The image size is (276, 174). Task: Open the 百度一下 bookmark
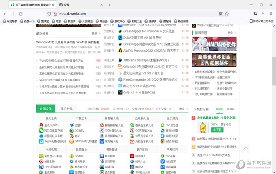point(27,21)
